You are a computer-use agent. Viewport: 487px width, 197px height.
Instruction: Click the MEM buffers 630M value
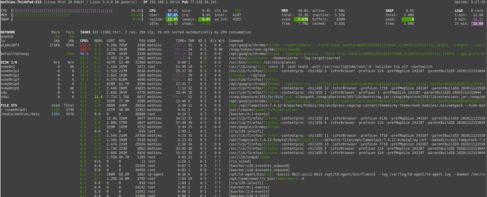[x=340, y=19]
